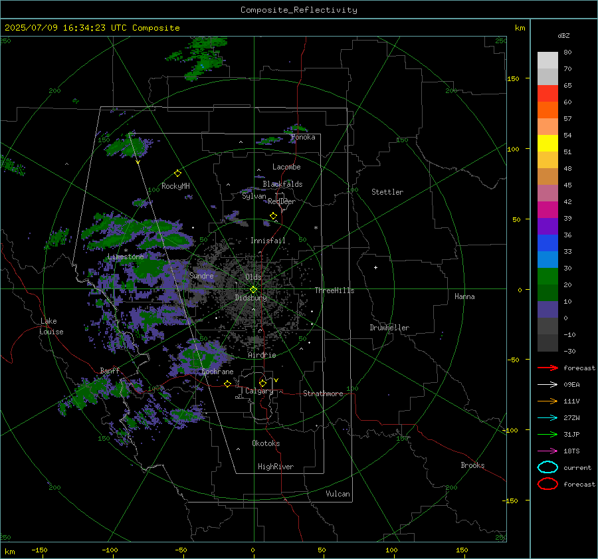Pick the lightest gray 80 dBZ swatch

(x=548, y=60)
